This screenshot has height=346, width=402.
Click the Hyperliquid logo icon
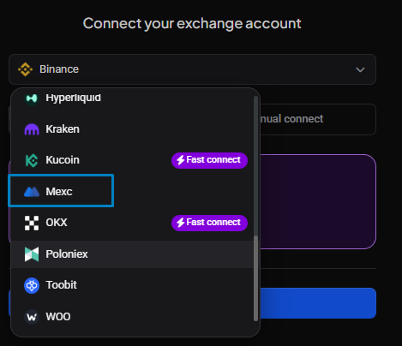point(32,98)
